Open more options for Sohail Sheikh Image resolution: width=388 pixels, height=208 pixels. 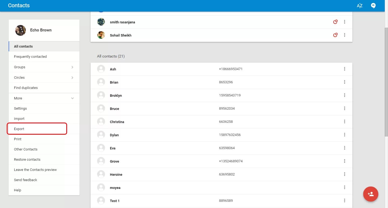point(345,35)
